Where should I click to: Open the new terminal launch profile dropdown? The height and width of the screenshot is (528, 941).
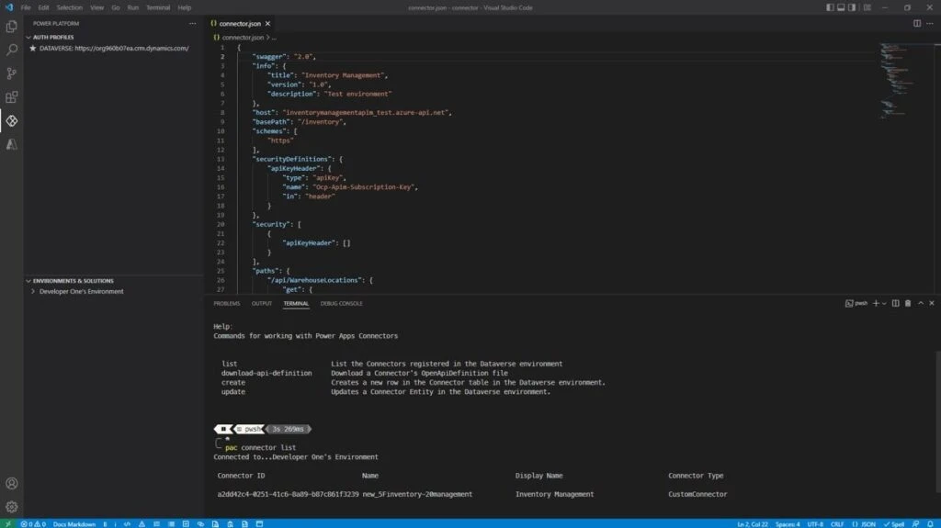coord(885,303)
